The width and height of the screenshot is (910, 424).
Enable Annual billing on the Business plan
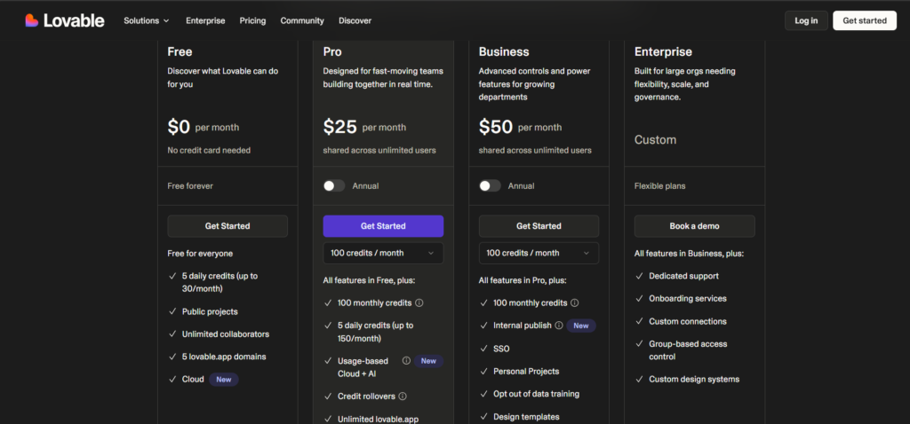[x=490, y=186]
